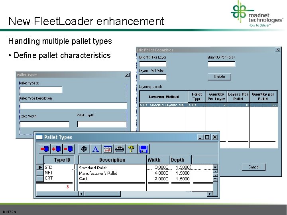This screenshot has height=215, width=287.
Task: Click the Layering Method column header
Action: (x=164, y=96)
